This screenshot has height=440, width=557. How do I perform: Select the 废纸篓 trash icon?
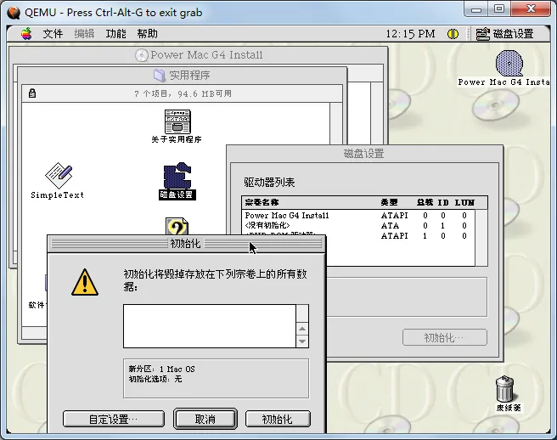click(504, 388)
